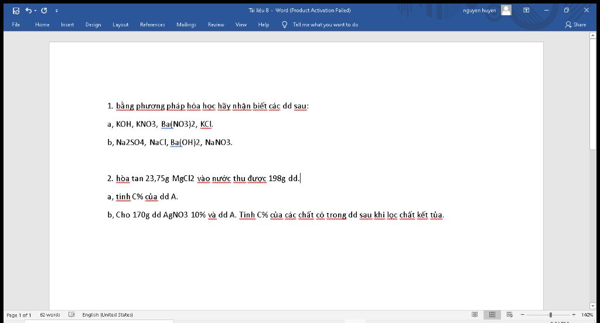Viewport: 600px width, 323px height.
Task: Open the Undo history dropdown arrow
Action: 35,11
